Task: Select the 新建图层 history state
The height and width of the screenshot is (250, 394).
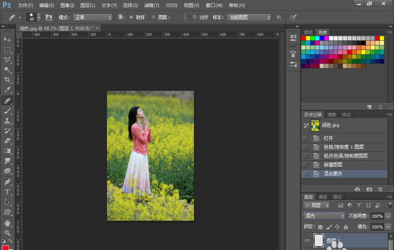Action: click(x=333, y=165)
